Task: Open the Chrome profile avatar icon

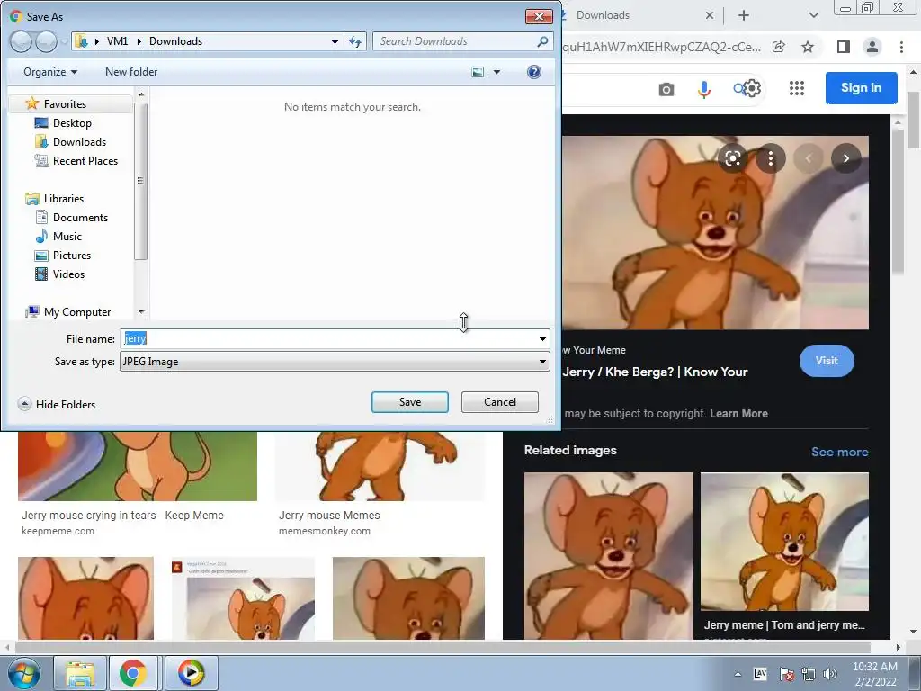Action: tap(872, 47)
